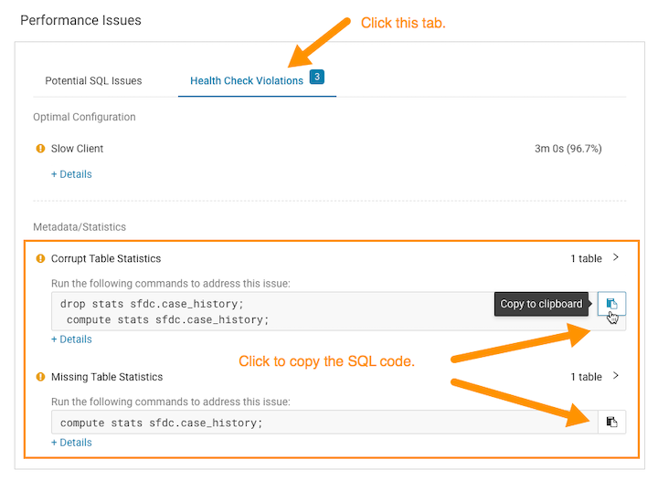The width and height of the screenshot is (658, 480).
Task: Click the Slow Client warning icon
Action: click(x=40, y=149)
